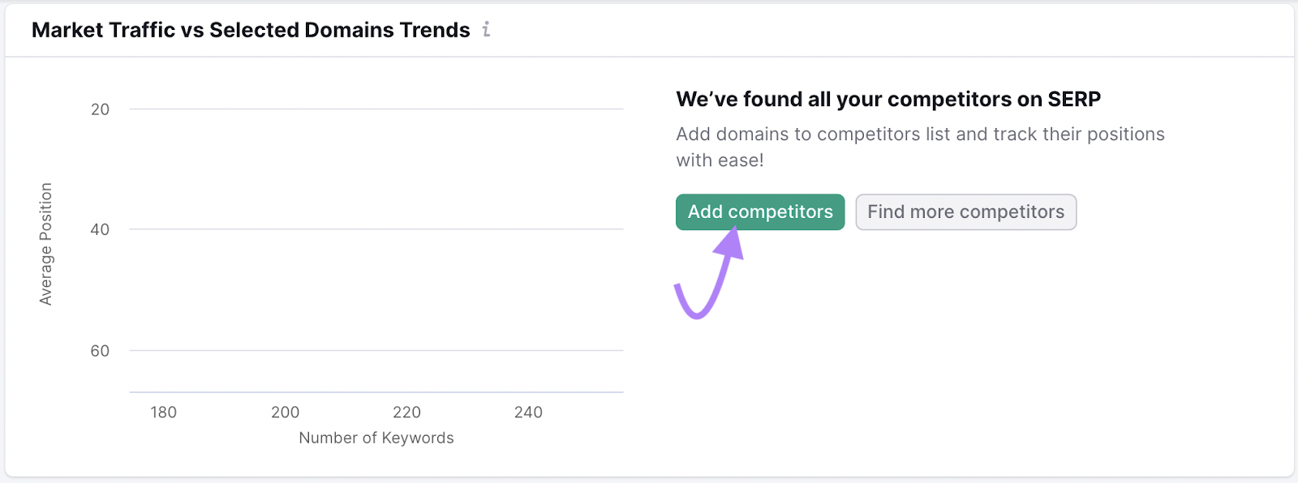
Task: Open Find more competitors
Action: click(965, 212)
